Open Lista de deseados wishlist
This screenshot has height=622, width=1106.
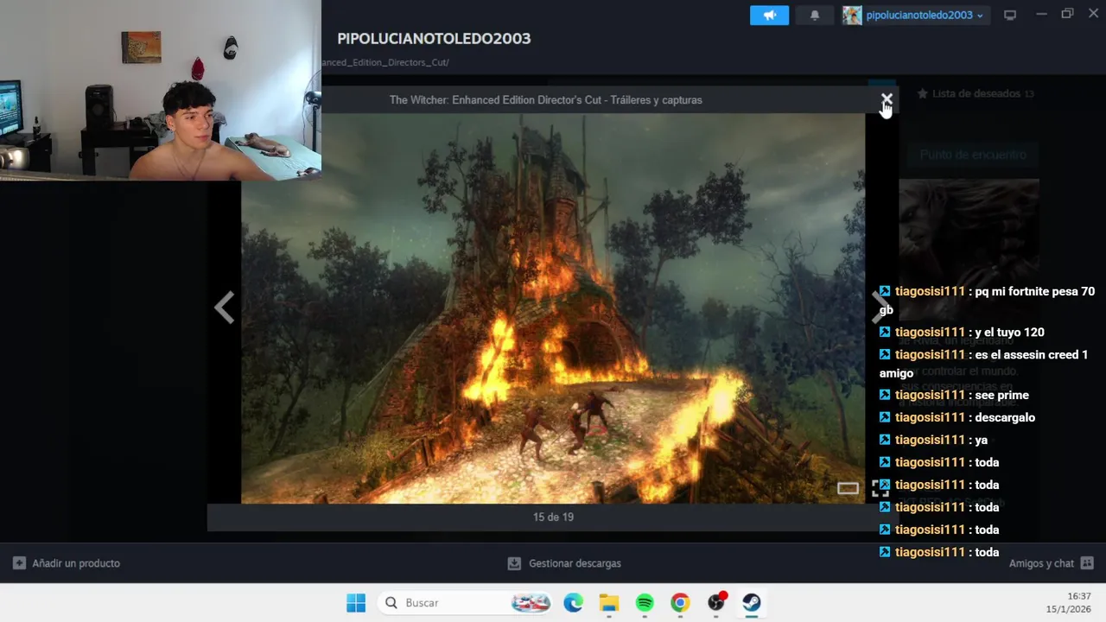pos(976,93)
